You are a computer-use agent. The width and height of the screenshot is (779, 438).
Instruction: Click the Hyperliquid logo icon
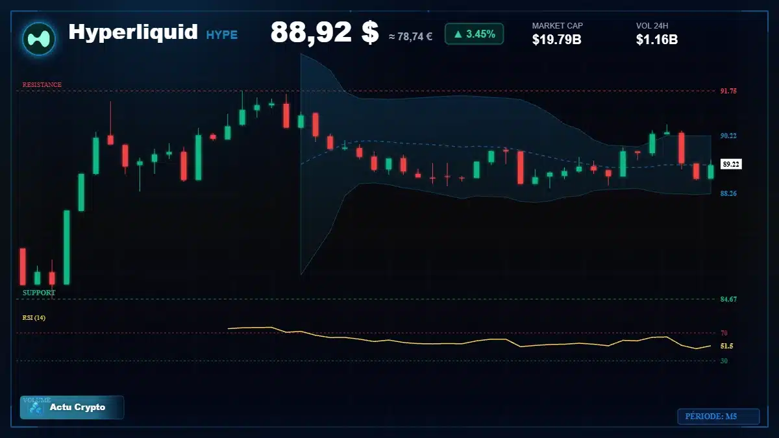[38, 38]
